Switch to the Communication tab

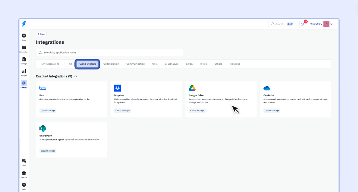pos(135,64)
